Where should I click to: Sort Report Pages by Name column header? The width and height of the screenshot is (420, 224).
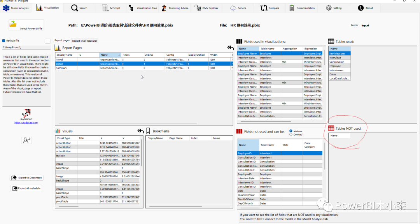coord(110,55)
